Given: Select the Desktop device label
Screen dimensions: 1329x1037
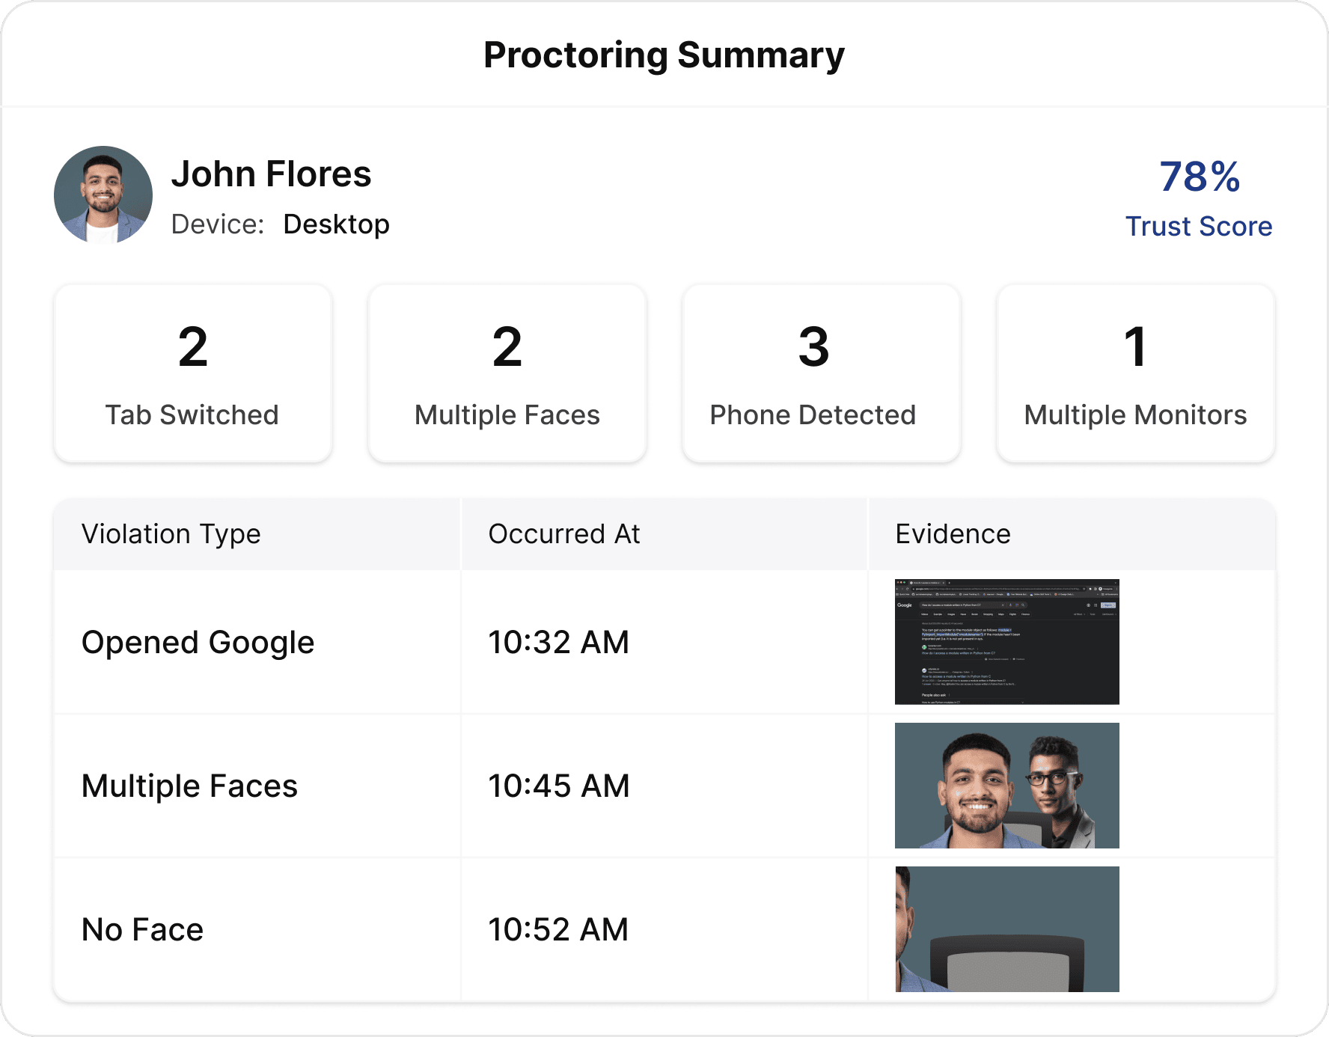Looking at the screenshot, I should [336, 223].
